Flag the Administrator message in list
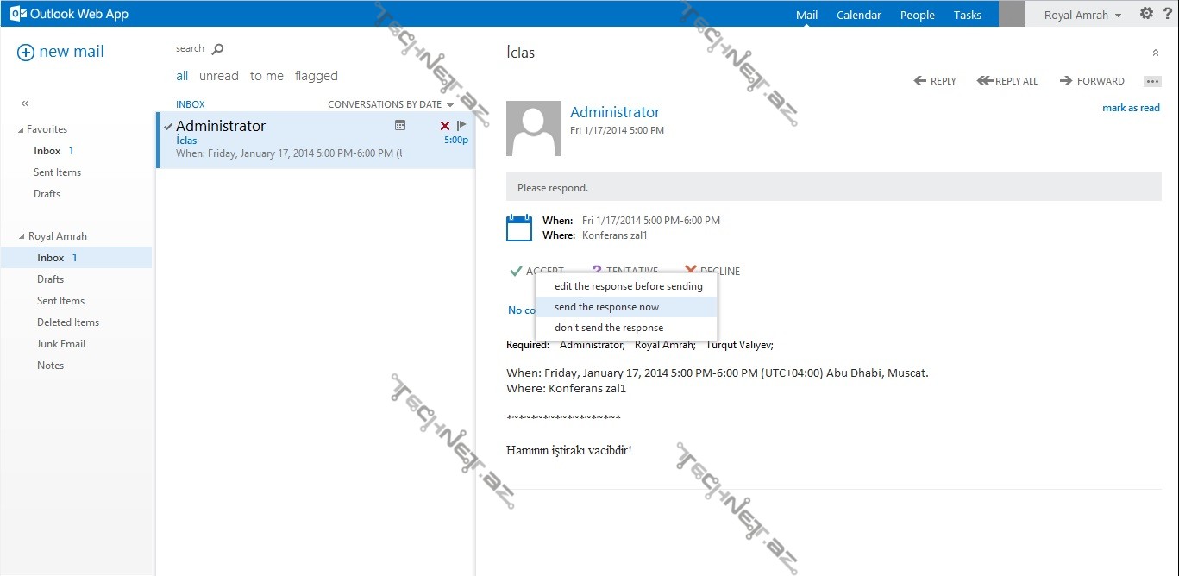The height and width of the screenshot is (576, 1179). coord(461,126)
